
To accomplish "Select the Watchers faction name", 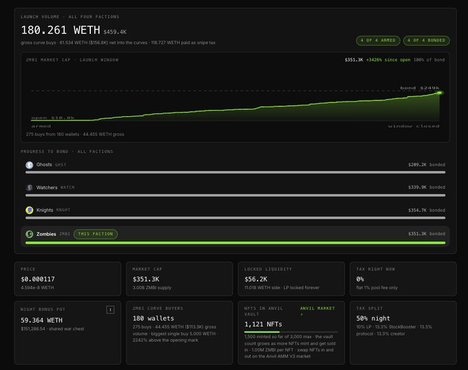I will 47,188.
